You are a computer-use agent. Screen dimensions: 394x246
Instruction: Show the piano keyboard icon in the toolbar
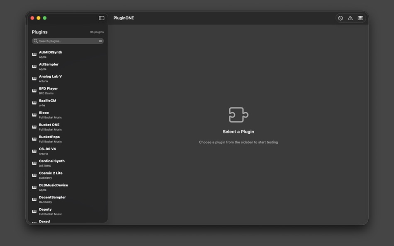pos(360,18)
